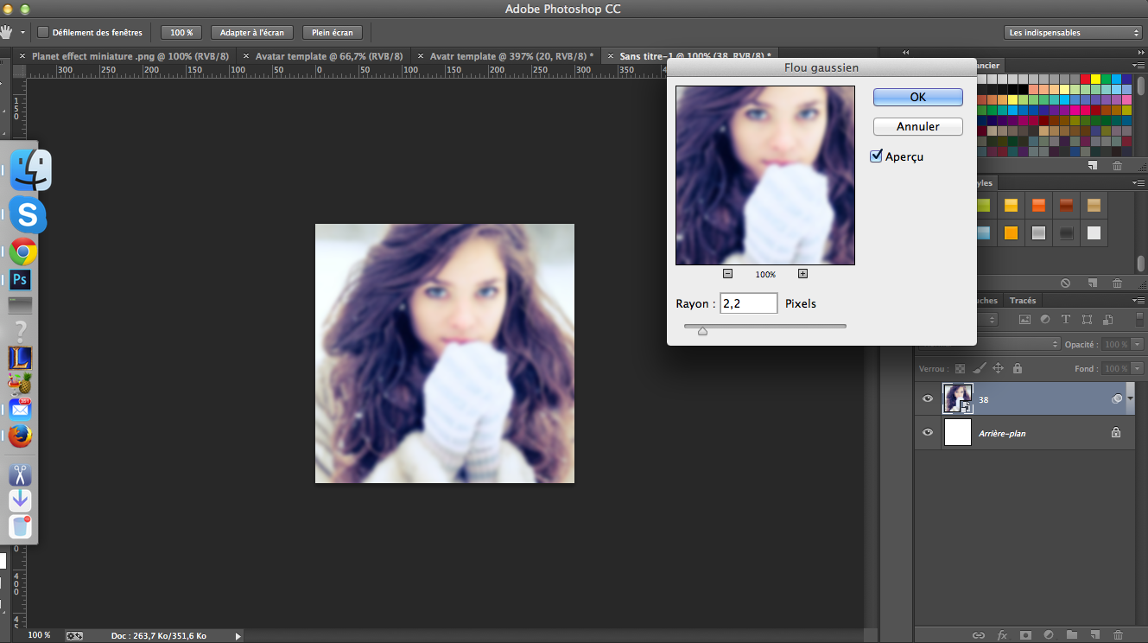Open Firefox from the Dock

[x=21, y=436]
